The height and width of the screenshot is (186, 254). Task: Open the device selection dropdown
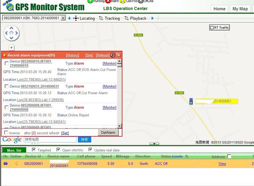pyautogui.click(x=63, y=18)
